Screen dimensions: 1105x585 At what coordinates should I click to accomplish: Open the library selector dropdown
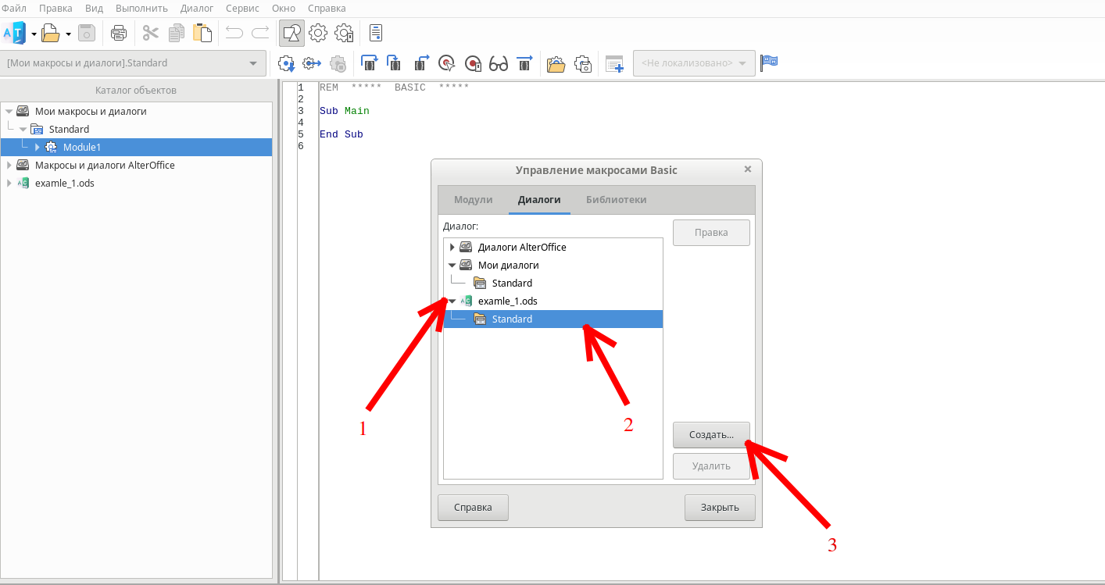[252, 63]
